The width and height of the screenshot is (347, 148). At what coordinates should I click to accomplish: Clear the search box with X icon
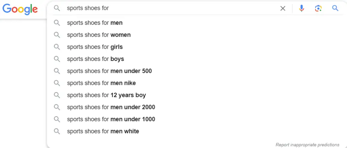(283, 8)
